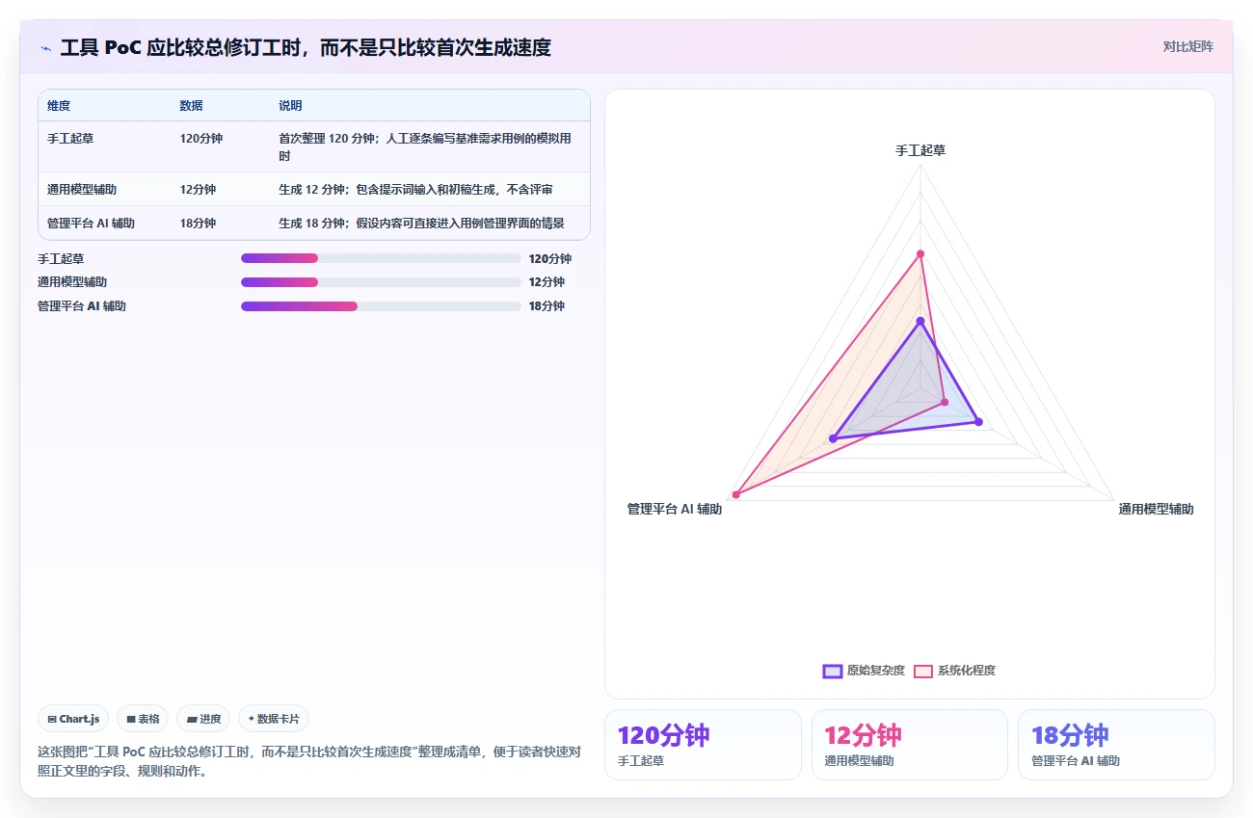The image size is (1253, 818).
Task: Click 手工起草 in the table's 维度 column
Action: coord(70,139)
